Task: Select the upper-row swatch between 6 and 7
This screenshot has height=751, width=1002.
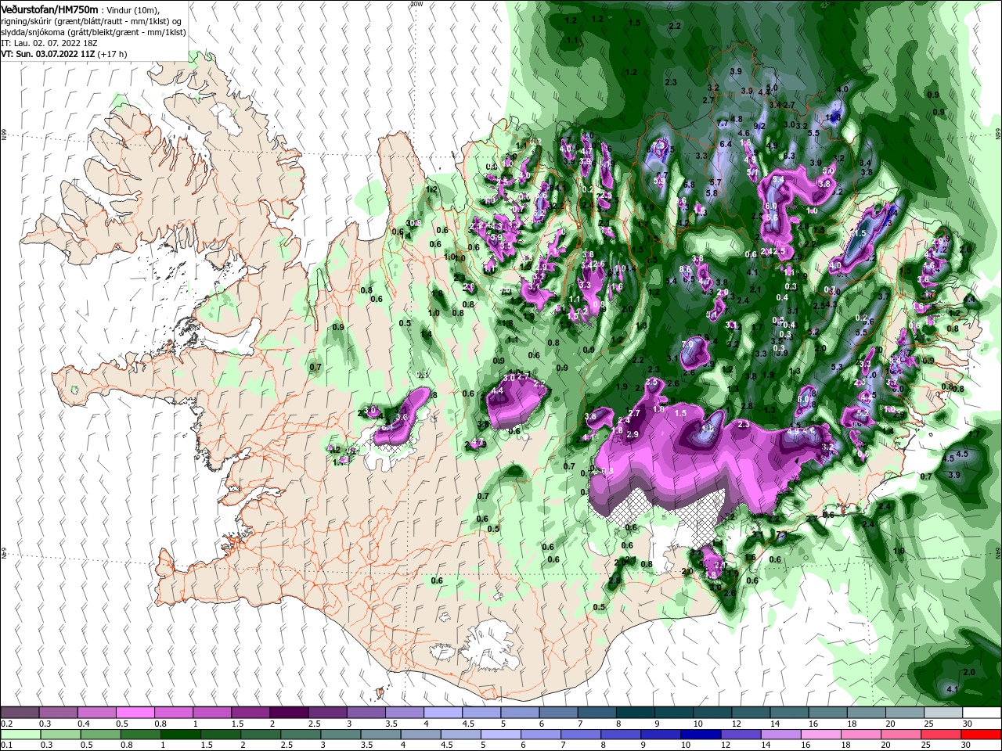Action: (x=559, y=713)
